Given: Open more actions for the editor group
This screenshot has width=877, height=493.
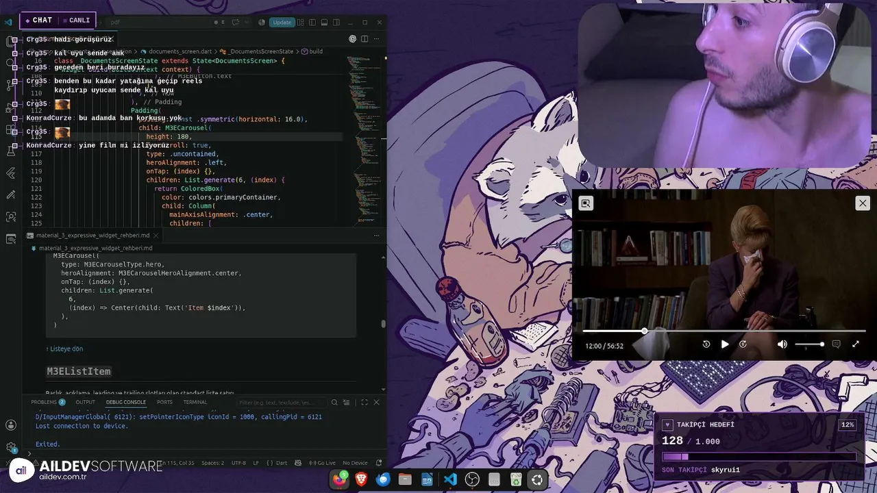Looking at the screenshot, I should click(x=378, y=39).
